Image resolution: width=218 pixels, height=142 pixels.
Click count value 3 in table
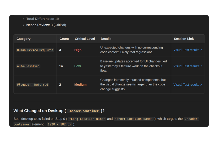[x=60, y=50]
